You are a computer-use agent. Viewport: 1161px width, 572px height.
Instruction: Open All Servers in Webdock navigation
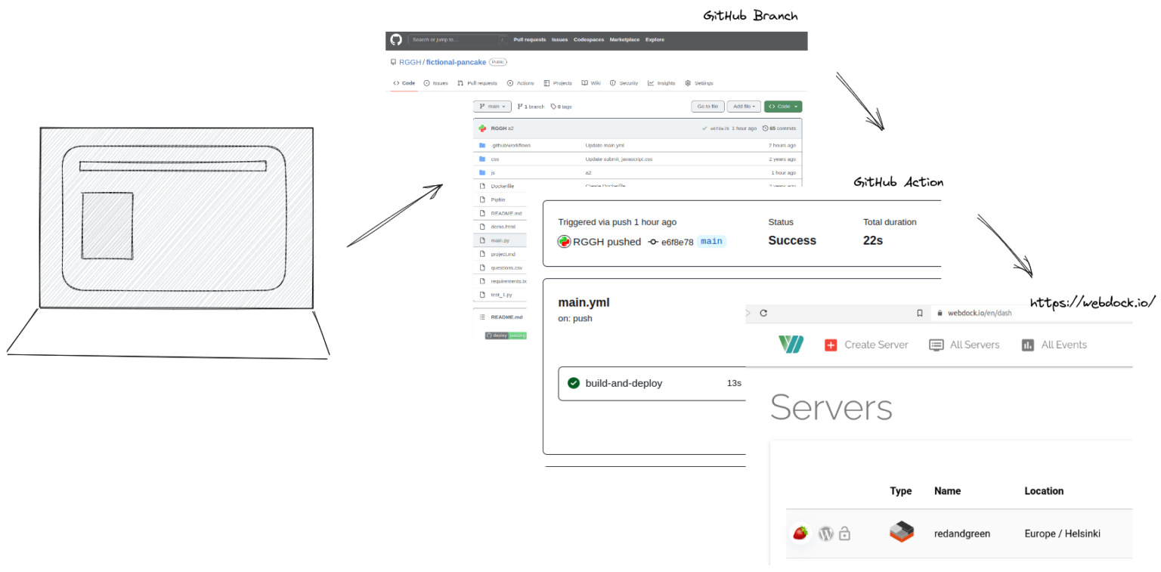pos(964,345)
